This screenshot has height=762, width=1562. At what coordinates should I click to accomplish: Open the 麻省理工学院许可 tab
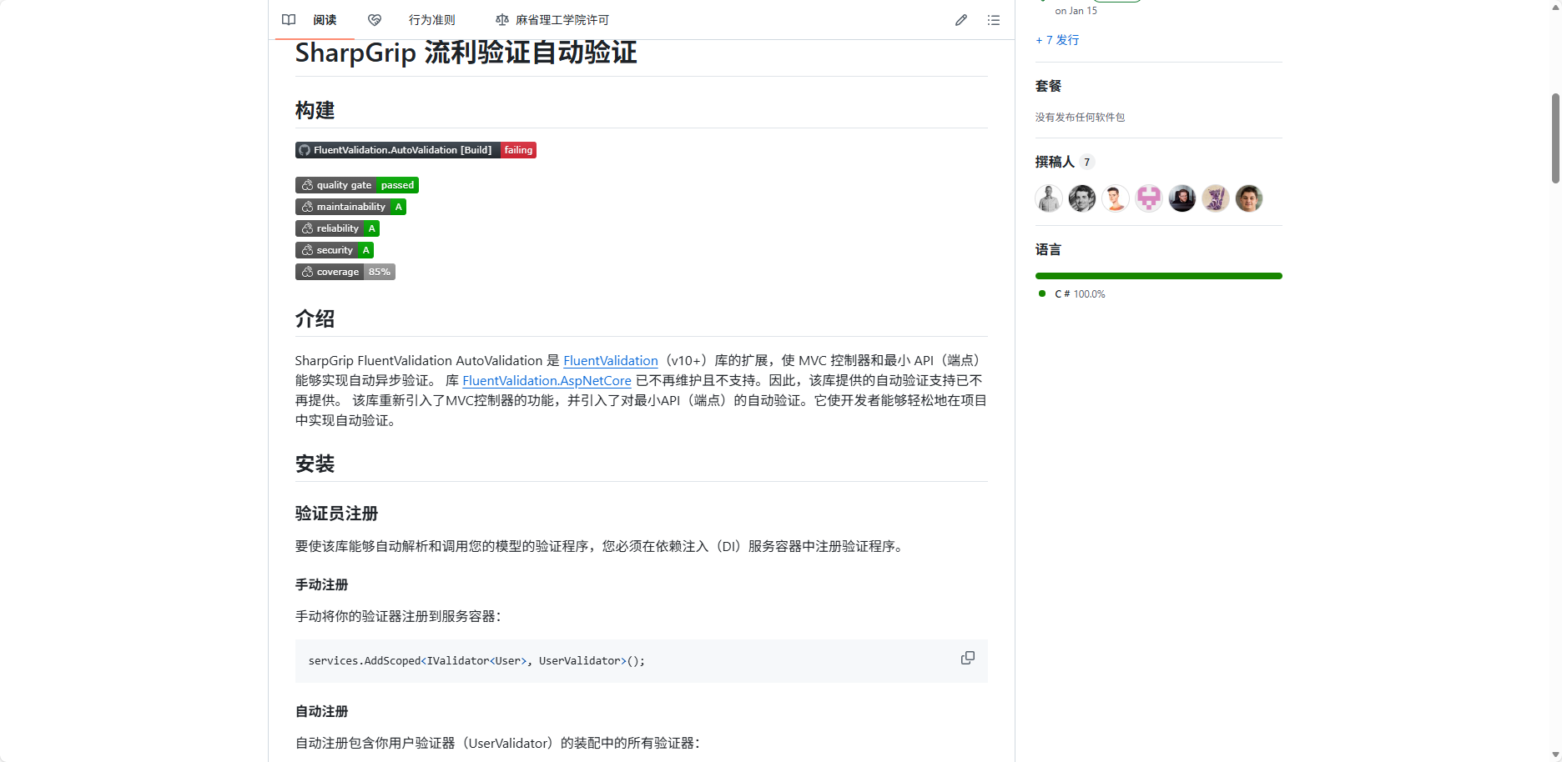552,20
